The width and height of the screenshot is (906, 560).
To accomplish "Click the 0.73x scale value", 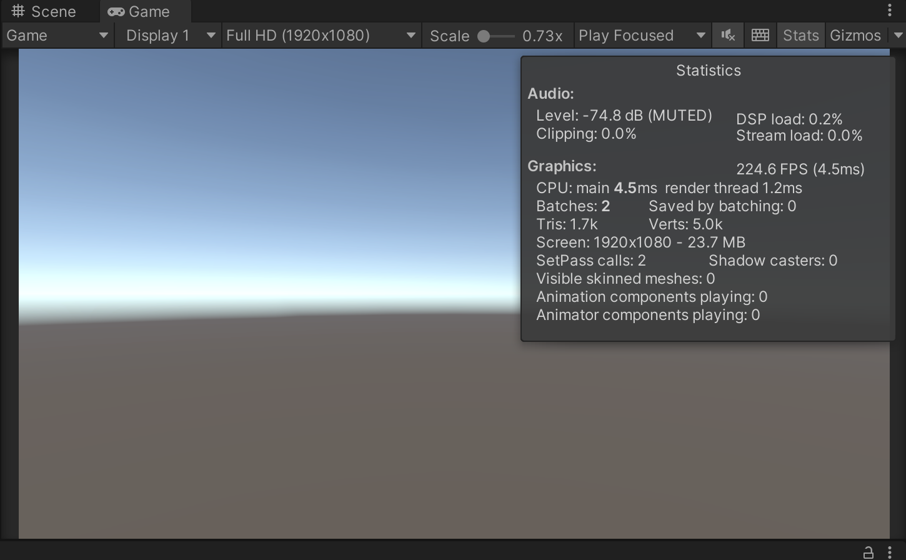I will (542, 36).
